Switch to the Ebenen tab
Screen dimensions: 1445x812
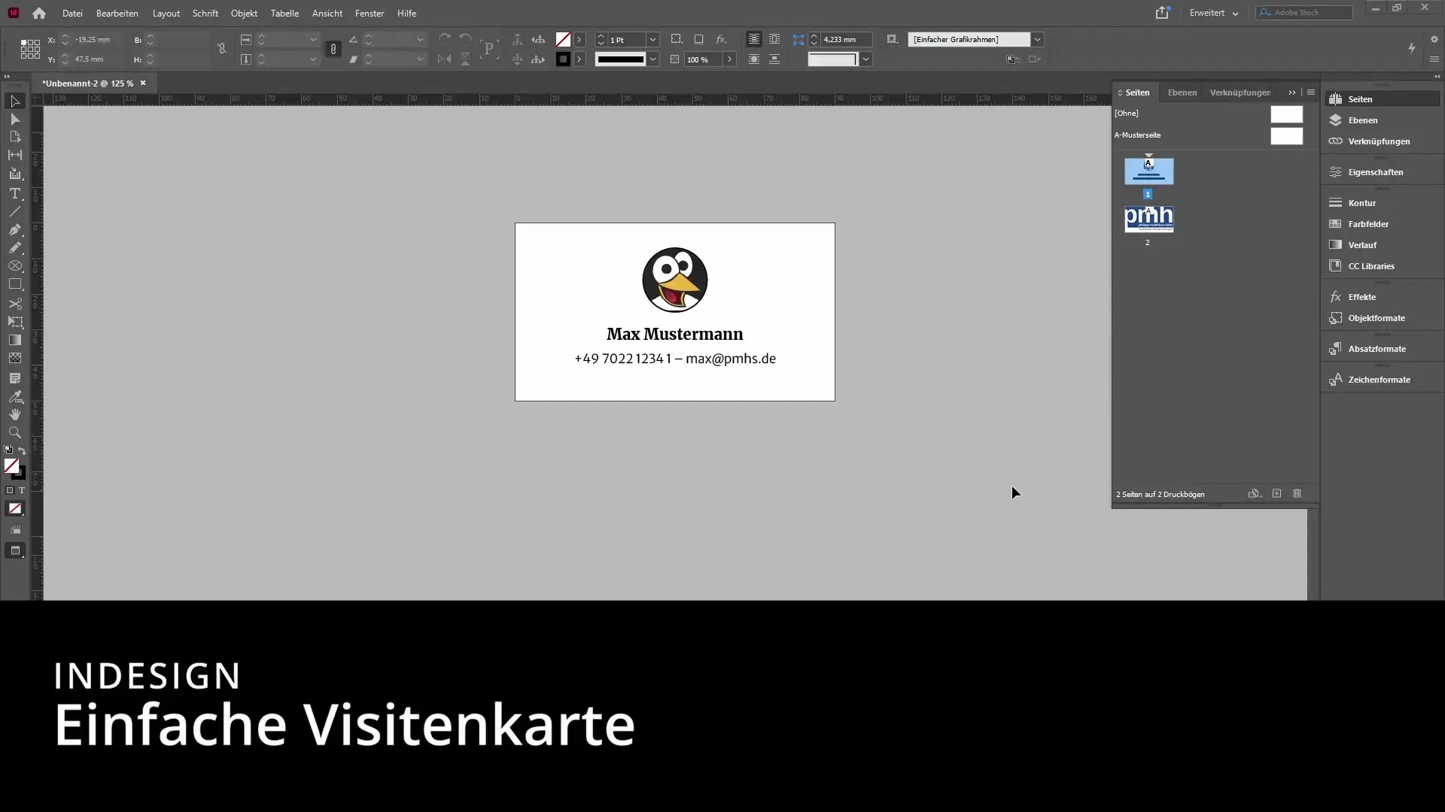1181,92
